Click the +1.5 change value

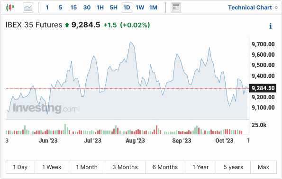[110, 25]
